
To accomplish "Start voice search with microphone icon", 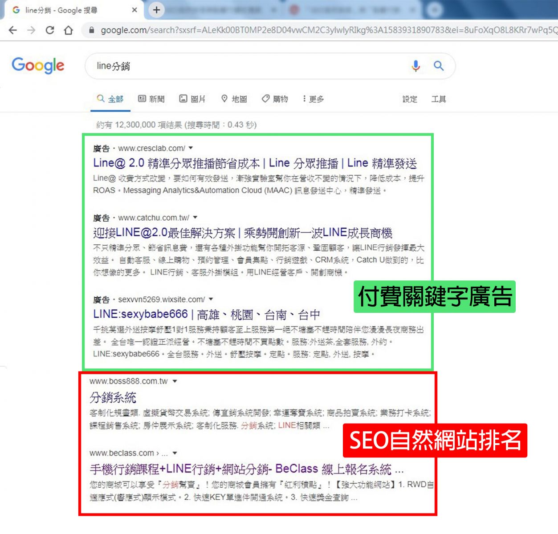I will pyautogui.click(x=415, y=66).
